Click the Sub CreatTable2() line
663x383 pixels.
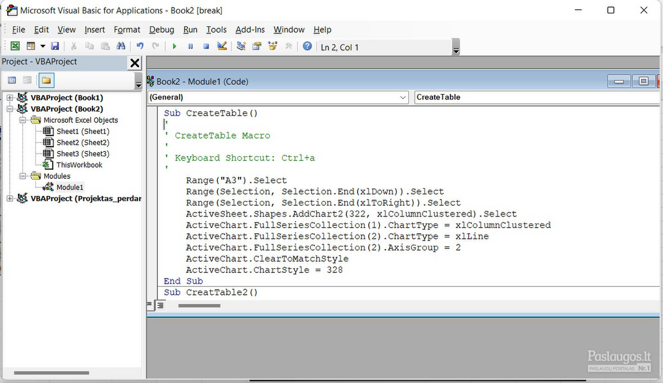click(x=211, y=292)
